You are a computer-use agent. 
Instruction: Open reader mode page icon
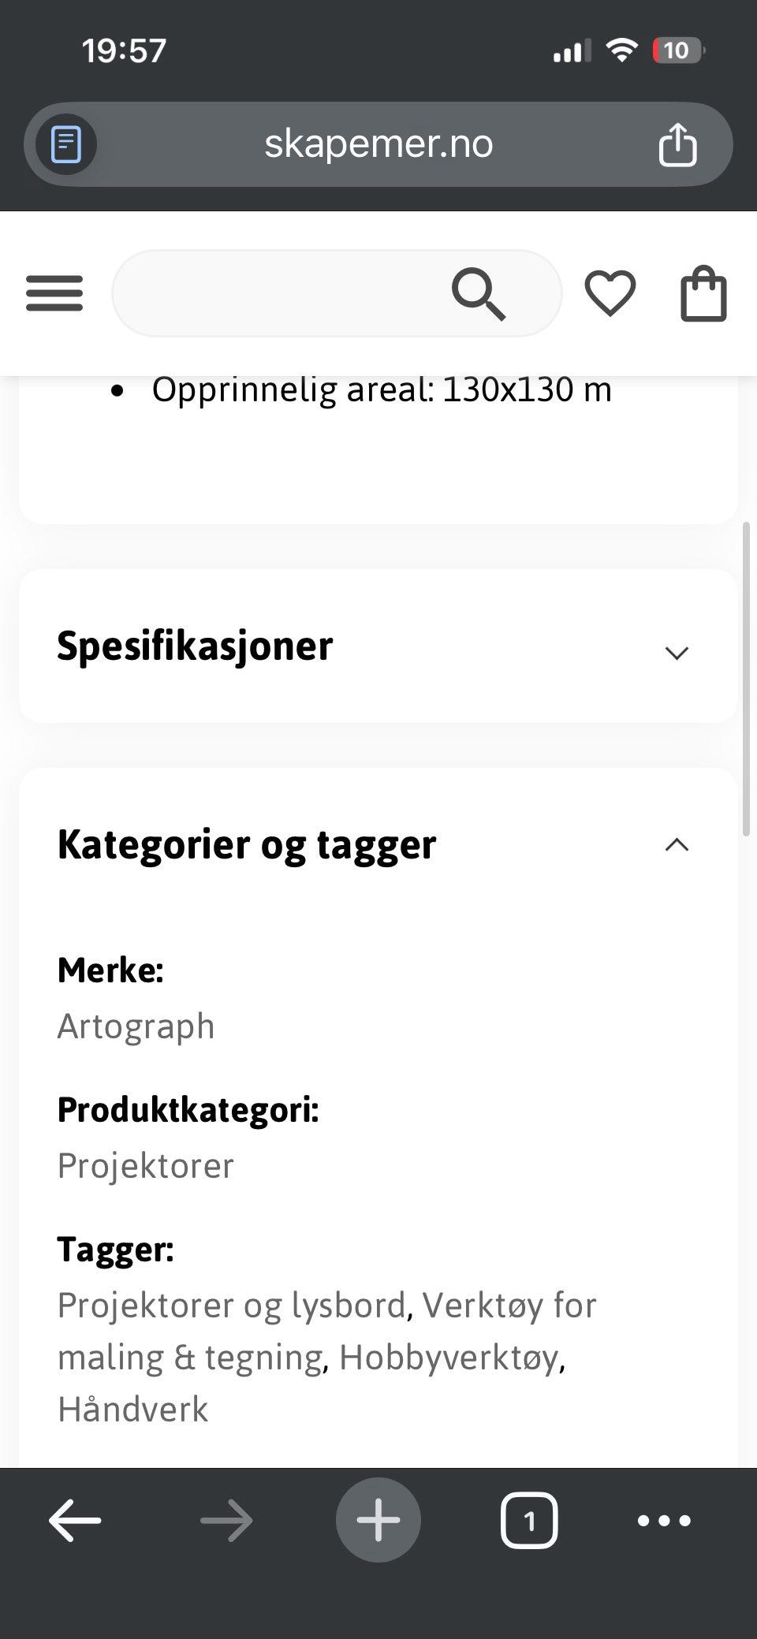coord(66,145)
